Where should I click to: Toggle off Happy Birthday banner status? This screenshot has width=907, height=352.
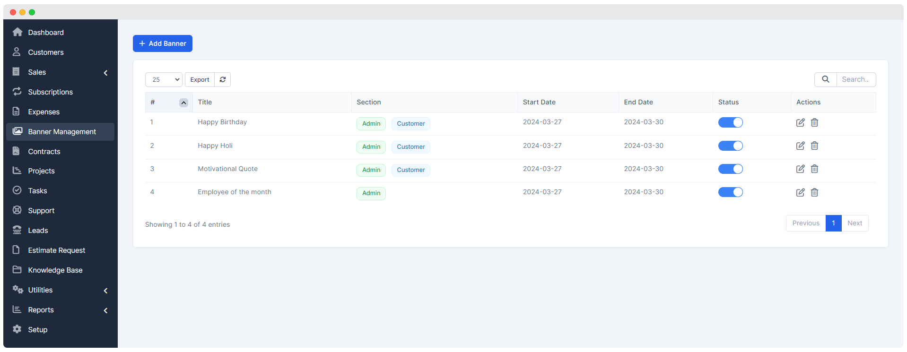pyautogui.click(x=731, y=122)
